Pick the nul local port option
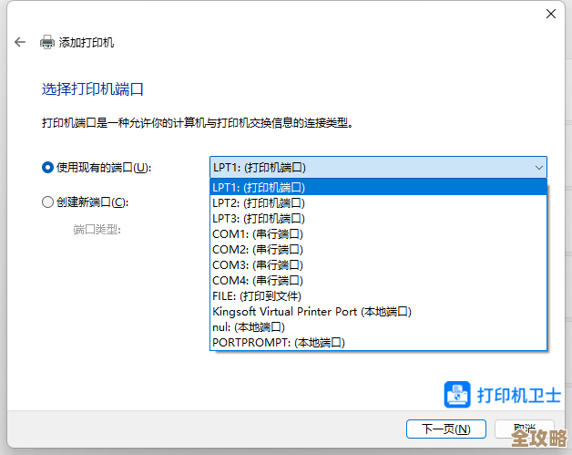The height and width of the screenshot is (455, 572). tap(378, 326)
